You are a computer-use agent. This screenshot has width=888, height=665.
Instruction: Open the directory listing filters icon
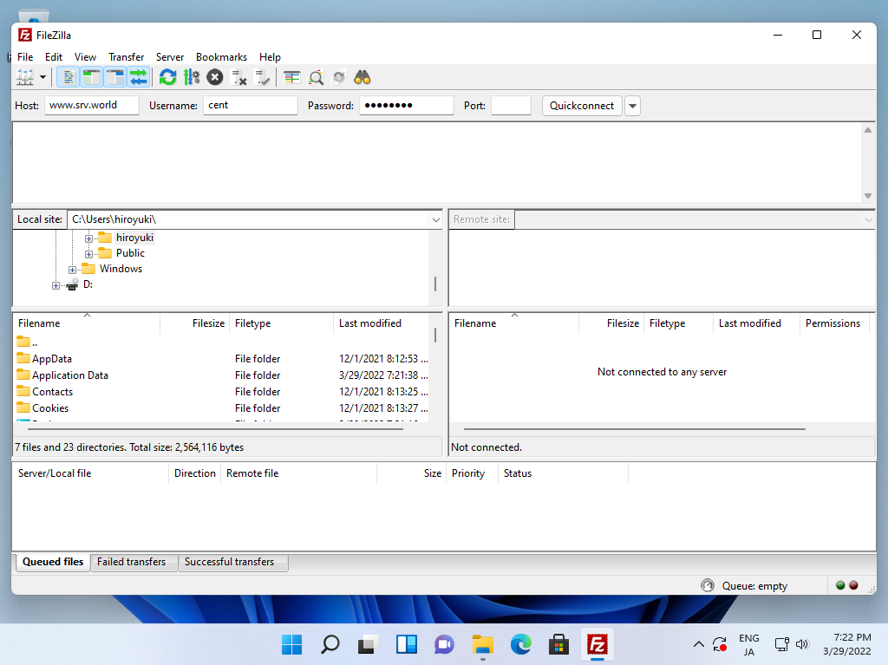292,77
